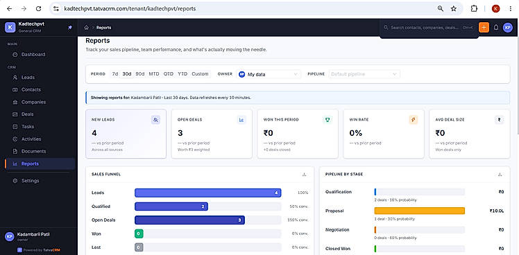Screen dimensions: 519x255
Task: Click the TatvaCRM powered-by link
Action: point(39,250)
